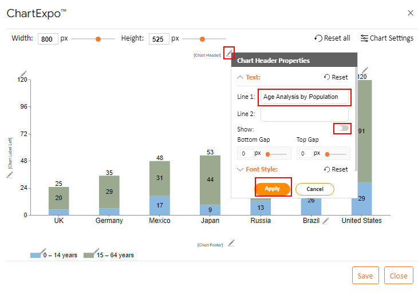Image resolution: width=418 pixels, height=295 pixels.
Task: Click the Height slider handle
Action: [202, 39]
